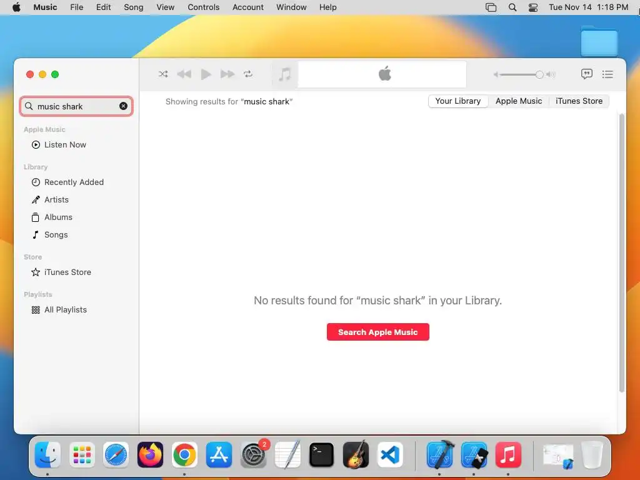Screen dimensions: 640x480
Task: Click the low volume speaker icon
Action: [496, 74]
